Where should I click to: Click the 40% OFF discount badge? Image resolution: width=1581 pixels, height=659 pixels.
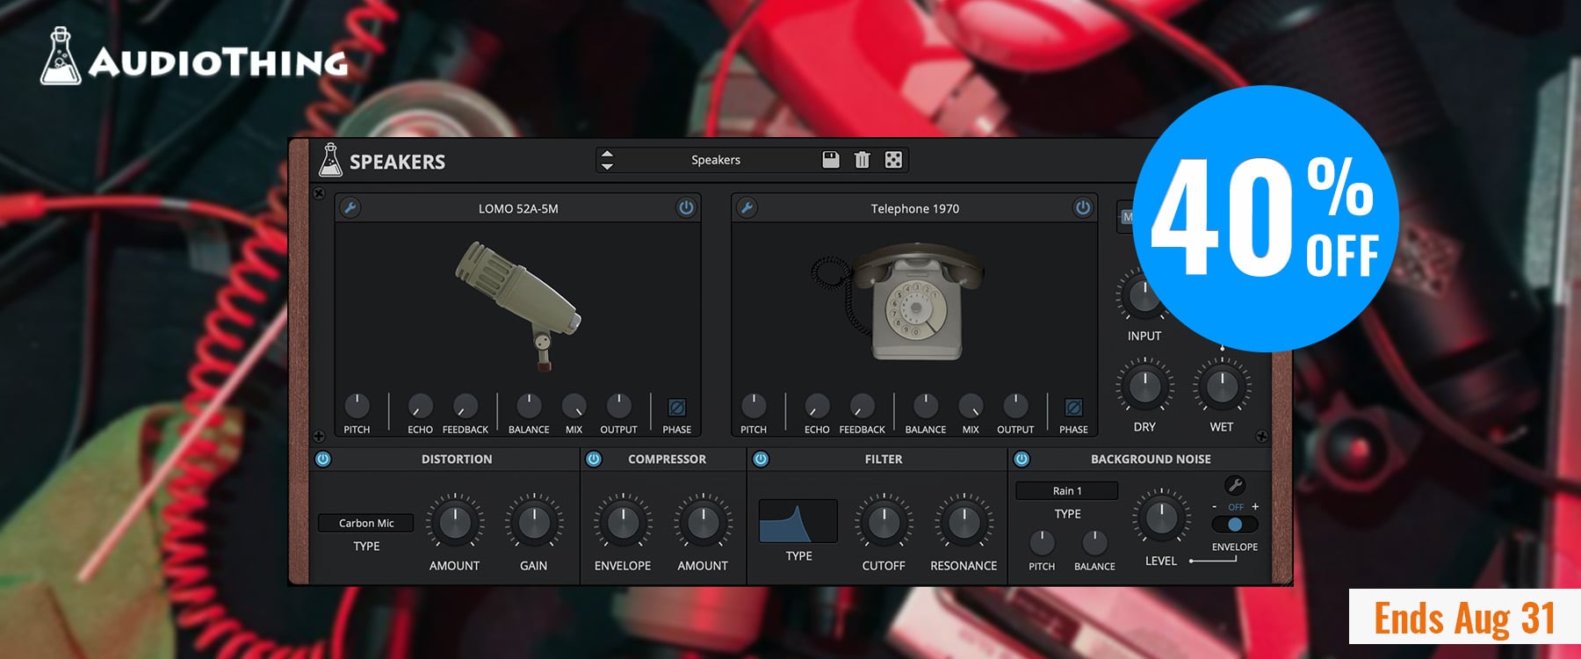(x=1266, y=219)
